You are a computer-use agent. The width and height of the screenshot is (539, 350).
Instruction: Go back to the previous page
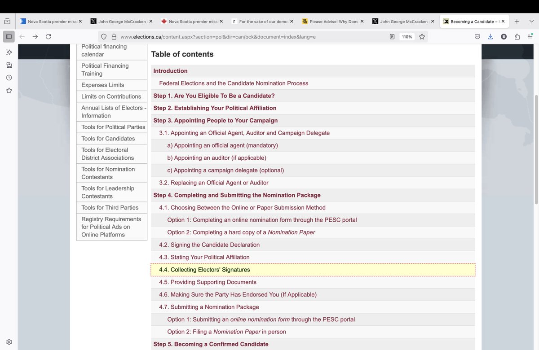tap(22, 37)
